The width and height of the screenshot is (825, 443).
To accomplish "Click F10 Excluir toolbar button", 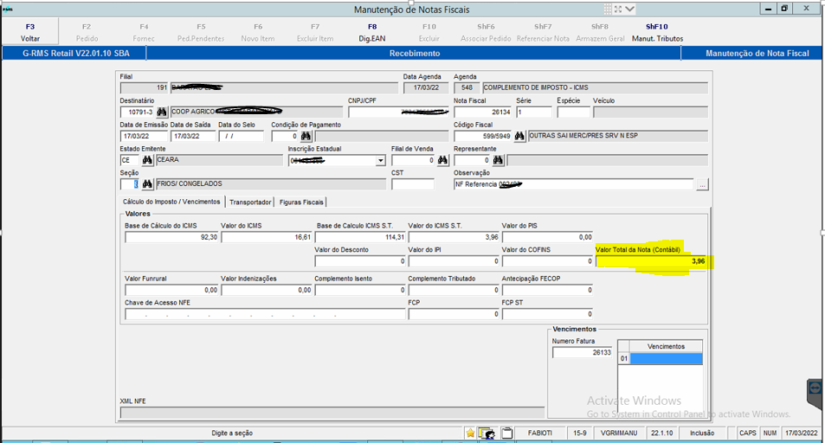I will pos(429,32).
